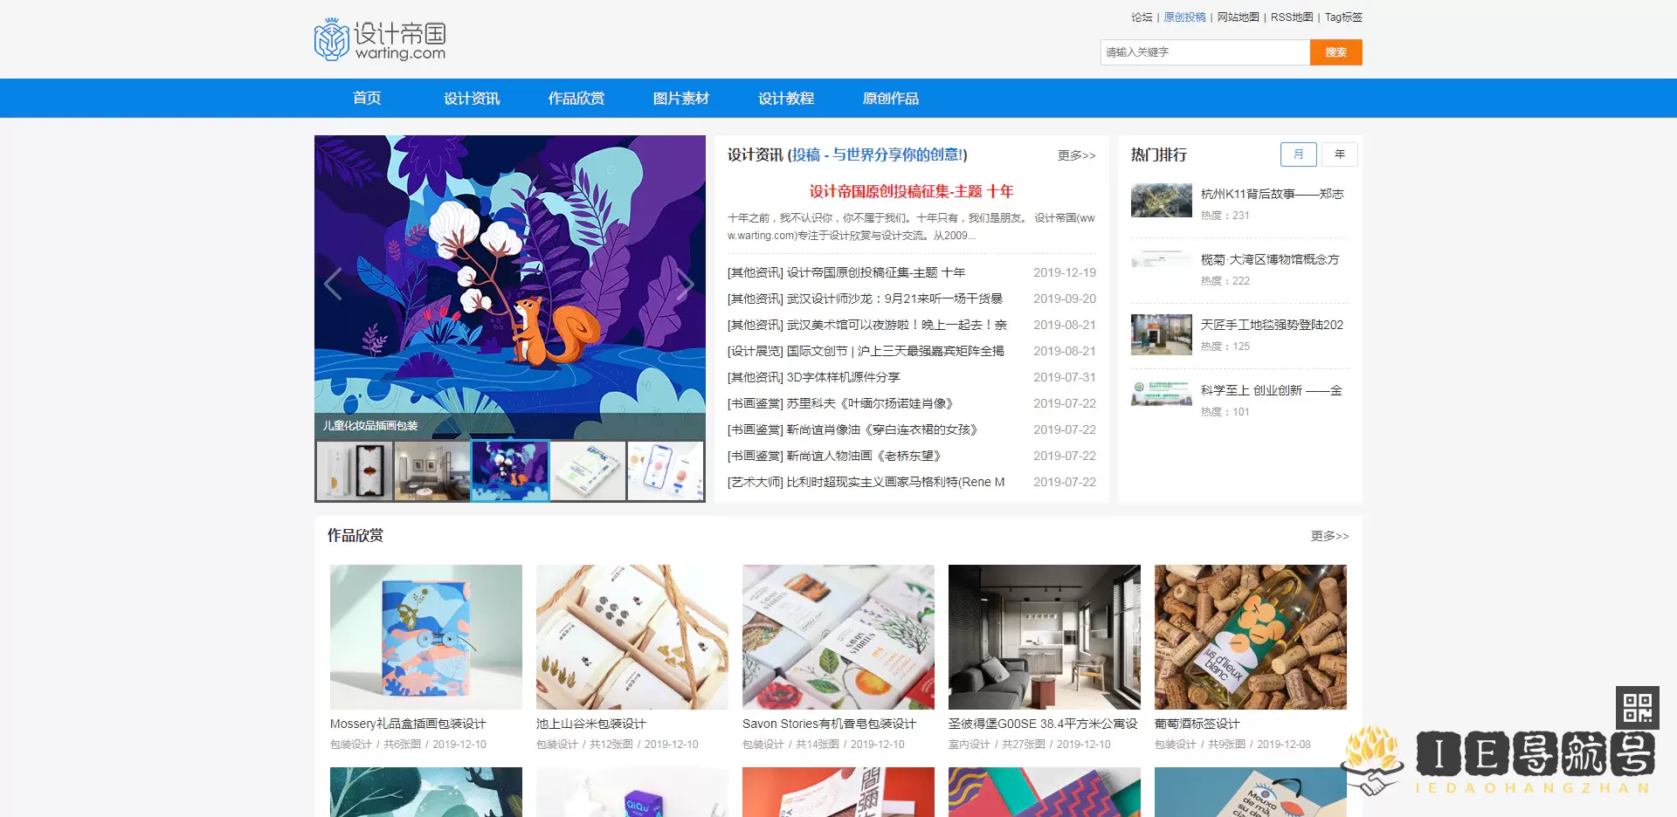The height and width of the screenshot is (817, 1677).
Task: Click the left carousel arrow
Action: (333, 283)
